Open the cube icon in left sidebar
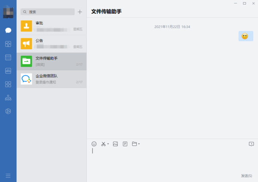The width and height of the screenshot is (258, 182). [8, 44]
